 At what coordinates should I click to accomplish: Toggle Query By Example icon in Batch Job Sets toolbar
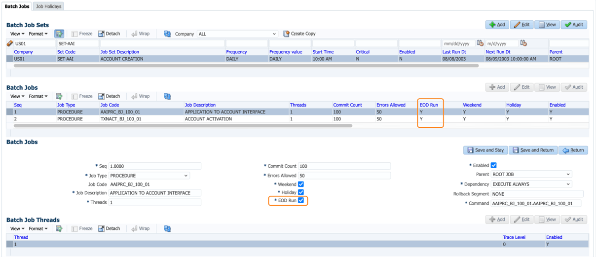(x=59, y=34)
